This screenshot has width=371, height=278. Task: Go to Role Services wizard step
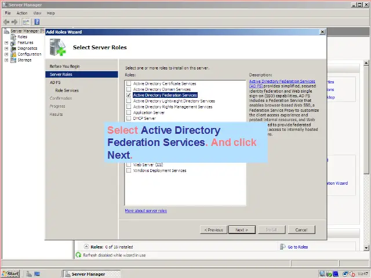[x=67, y=90]
